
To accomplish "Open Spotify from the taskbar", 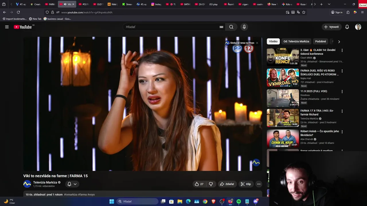I will (239, 201).
